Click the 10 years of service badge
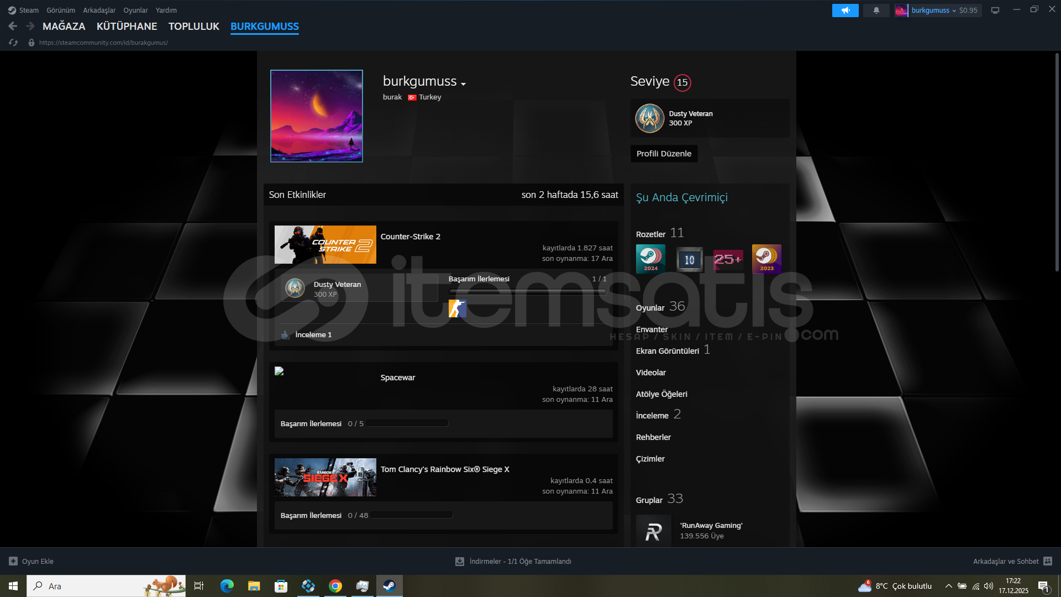The image size is (1061, 597). point(689,259)
